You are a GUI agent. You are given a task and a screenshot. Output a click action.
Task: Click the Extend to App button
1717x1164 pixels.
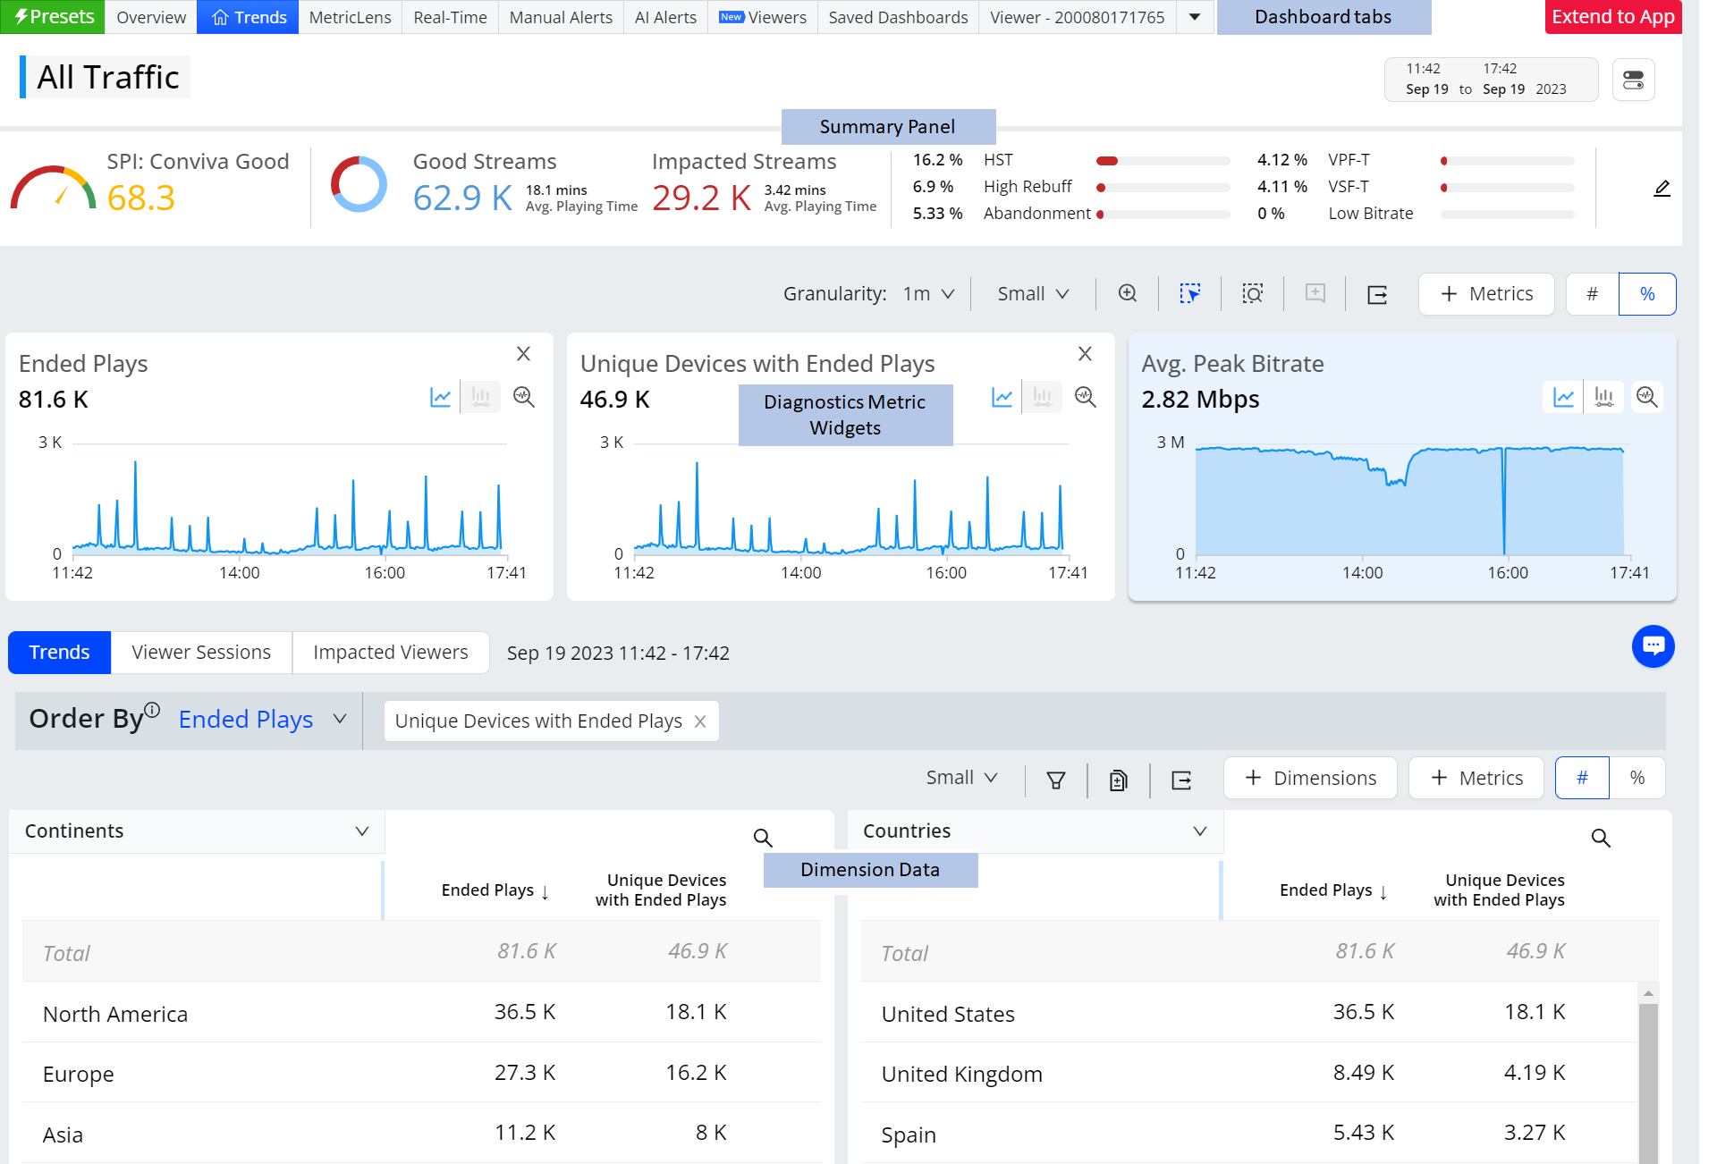click(x=1612, y=17)
